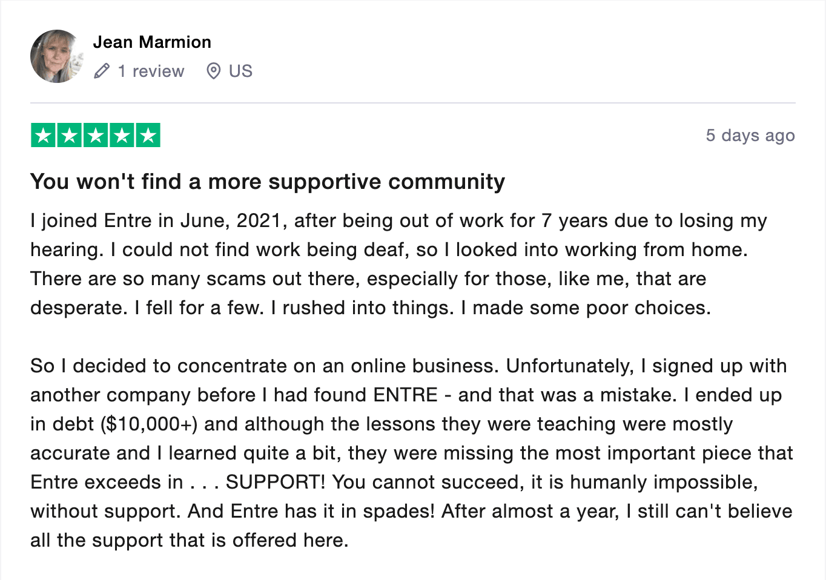Click Jean Marmion's profile photo
This screenshot has width=826, height=580.
(56, 56)
